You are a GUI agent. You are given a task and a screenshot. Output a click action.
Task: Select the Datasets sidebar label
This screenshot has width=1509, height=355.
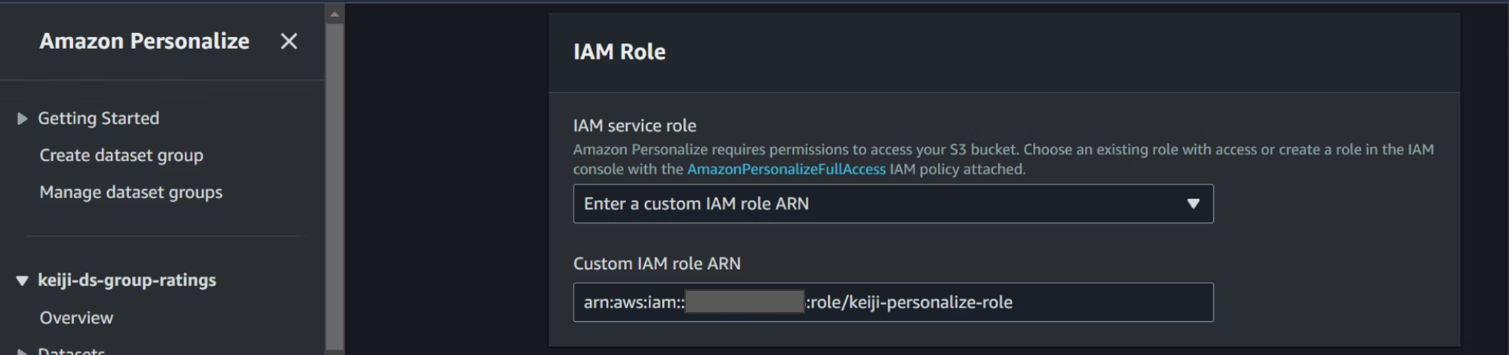72,350
